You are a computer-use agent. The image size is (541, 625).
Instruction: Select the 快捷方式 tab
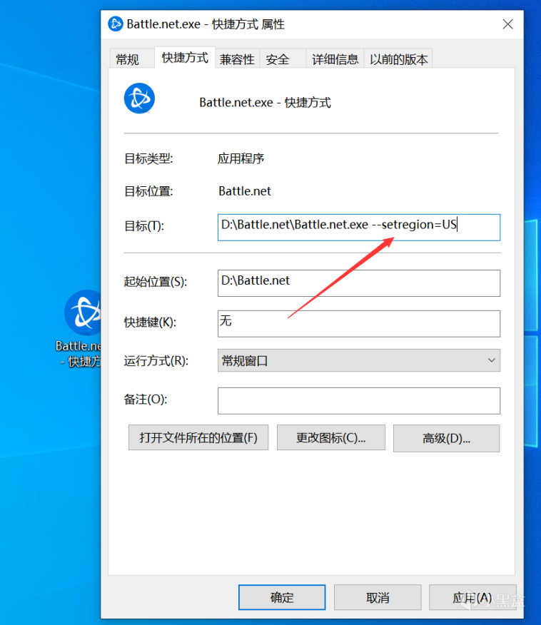185,58
